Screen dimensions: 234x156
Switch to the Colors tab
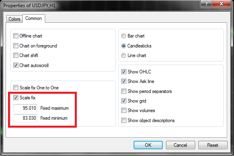tap(14, 19)
